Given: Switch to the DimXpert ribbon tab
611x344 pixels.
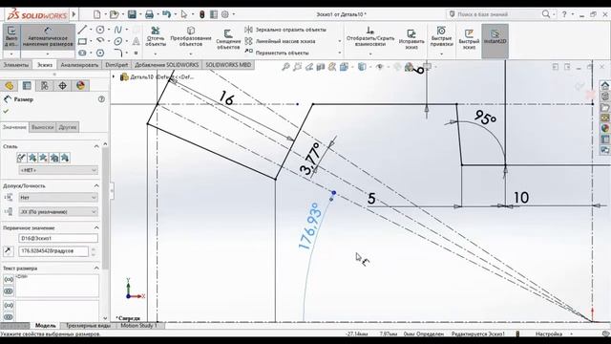Looking at the screenshot, I should point(116,65).
